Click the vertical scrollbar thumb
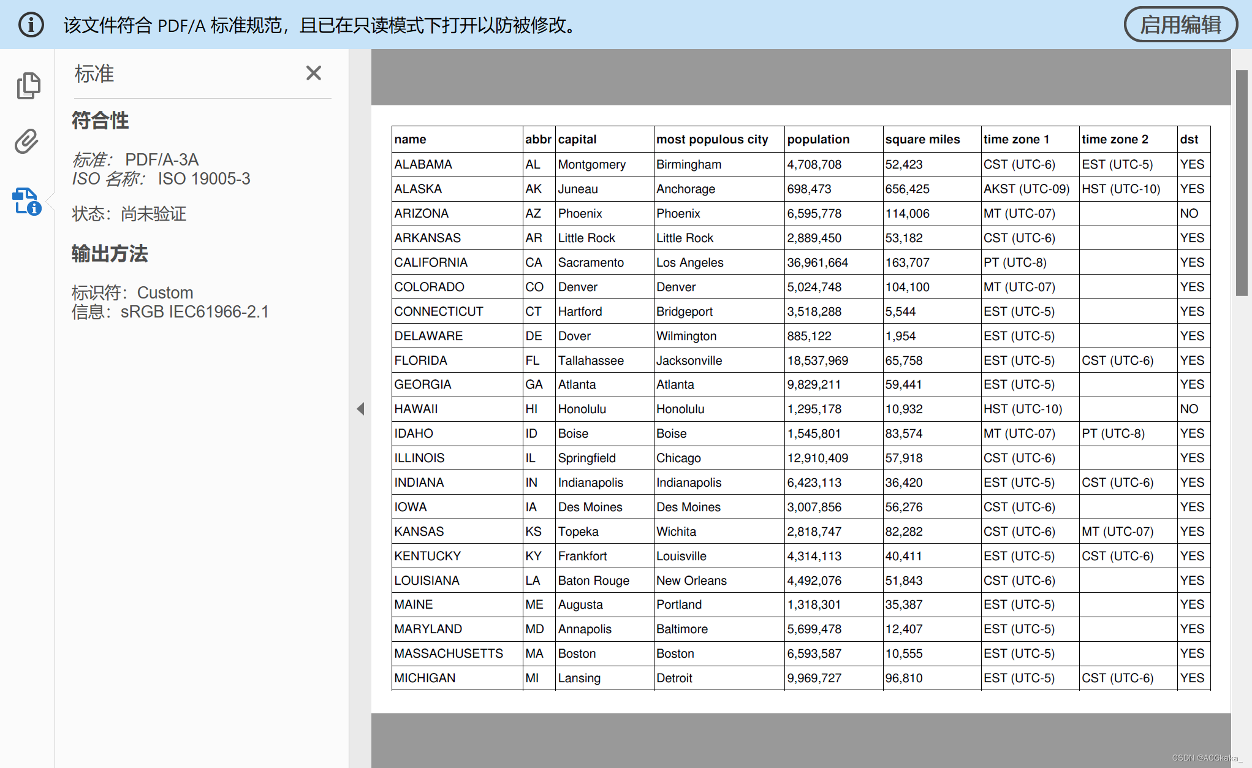The image size is (1252, 768). (x=1242, y=183)
